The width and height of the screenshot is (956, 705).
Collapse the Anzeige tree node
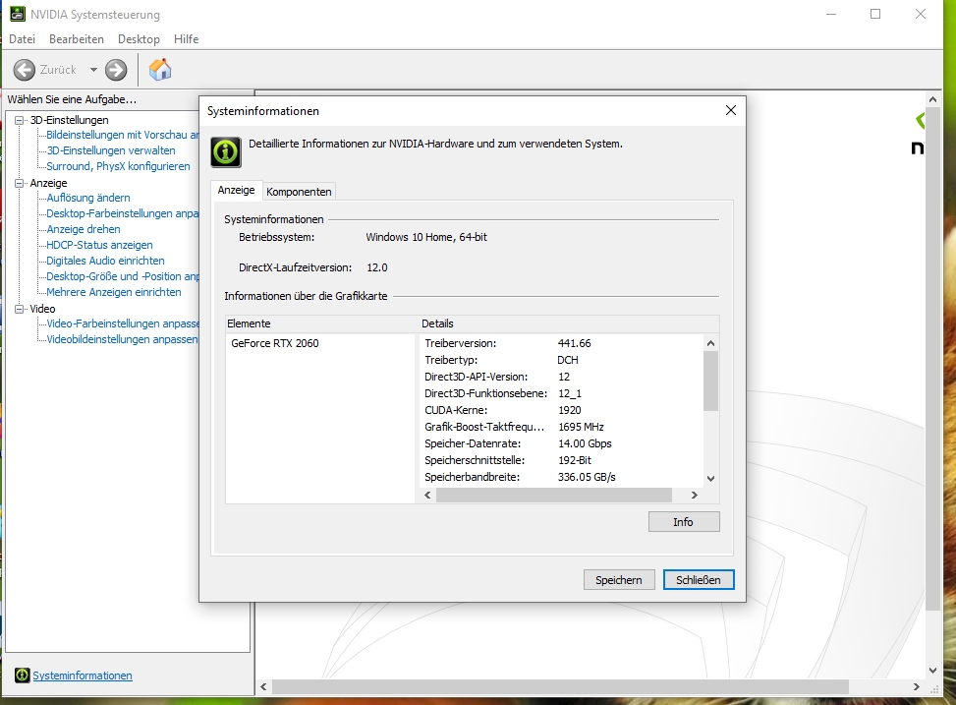(20, 183)
